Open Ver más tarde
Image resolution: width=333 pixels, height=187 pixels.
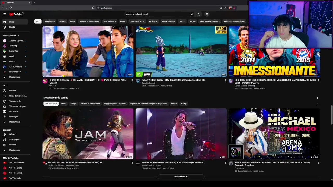pyautogui.click(x=15, y=101)
